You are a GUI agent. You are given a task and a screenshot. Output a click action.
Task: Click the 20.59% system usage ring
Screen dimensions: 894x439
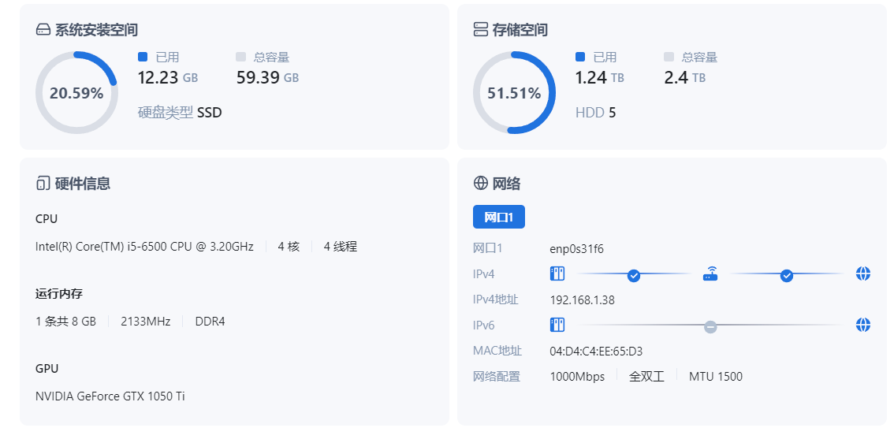tap(76, 93)
